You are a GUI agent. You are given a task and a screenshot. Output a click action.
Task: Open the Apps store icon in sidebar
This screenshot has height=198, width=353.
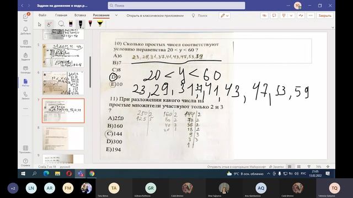(25, 149)
